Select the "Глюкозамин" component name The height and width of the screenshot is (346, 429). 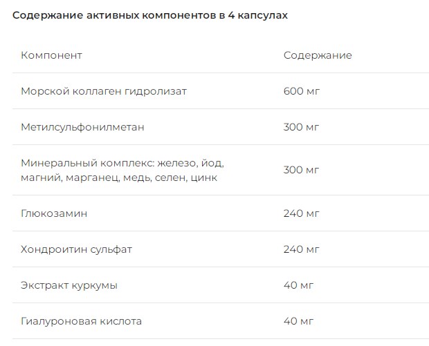coord(54,213)
